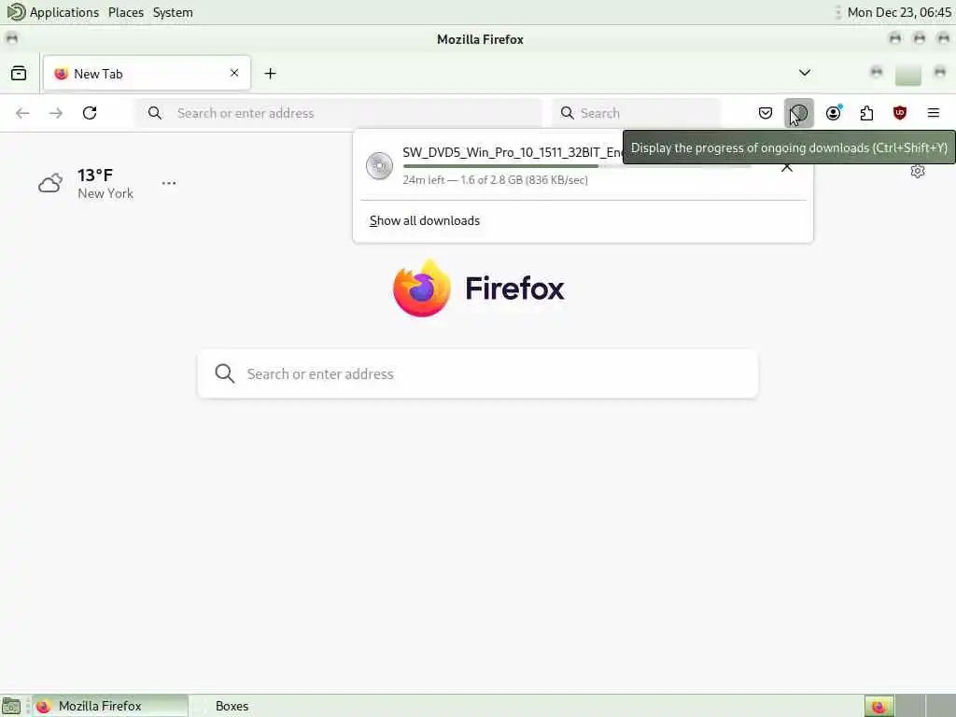Click the Firefox logo on page
The width and height of the screenshot is (956, 717).
pyautogui.click(x=479, y=288)
